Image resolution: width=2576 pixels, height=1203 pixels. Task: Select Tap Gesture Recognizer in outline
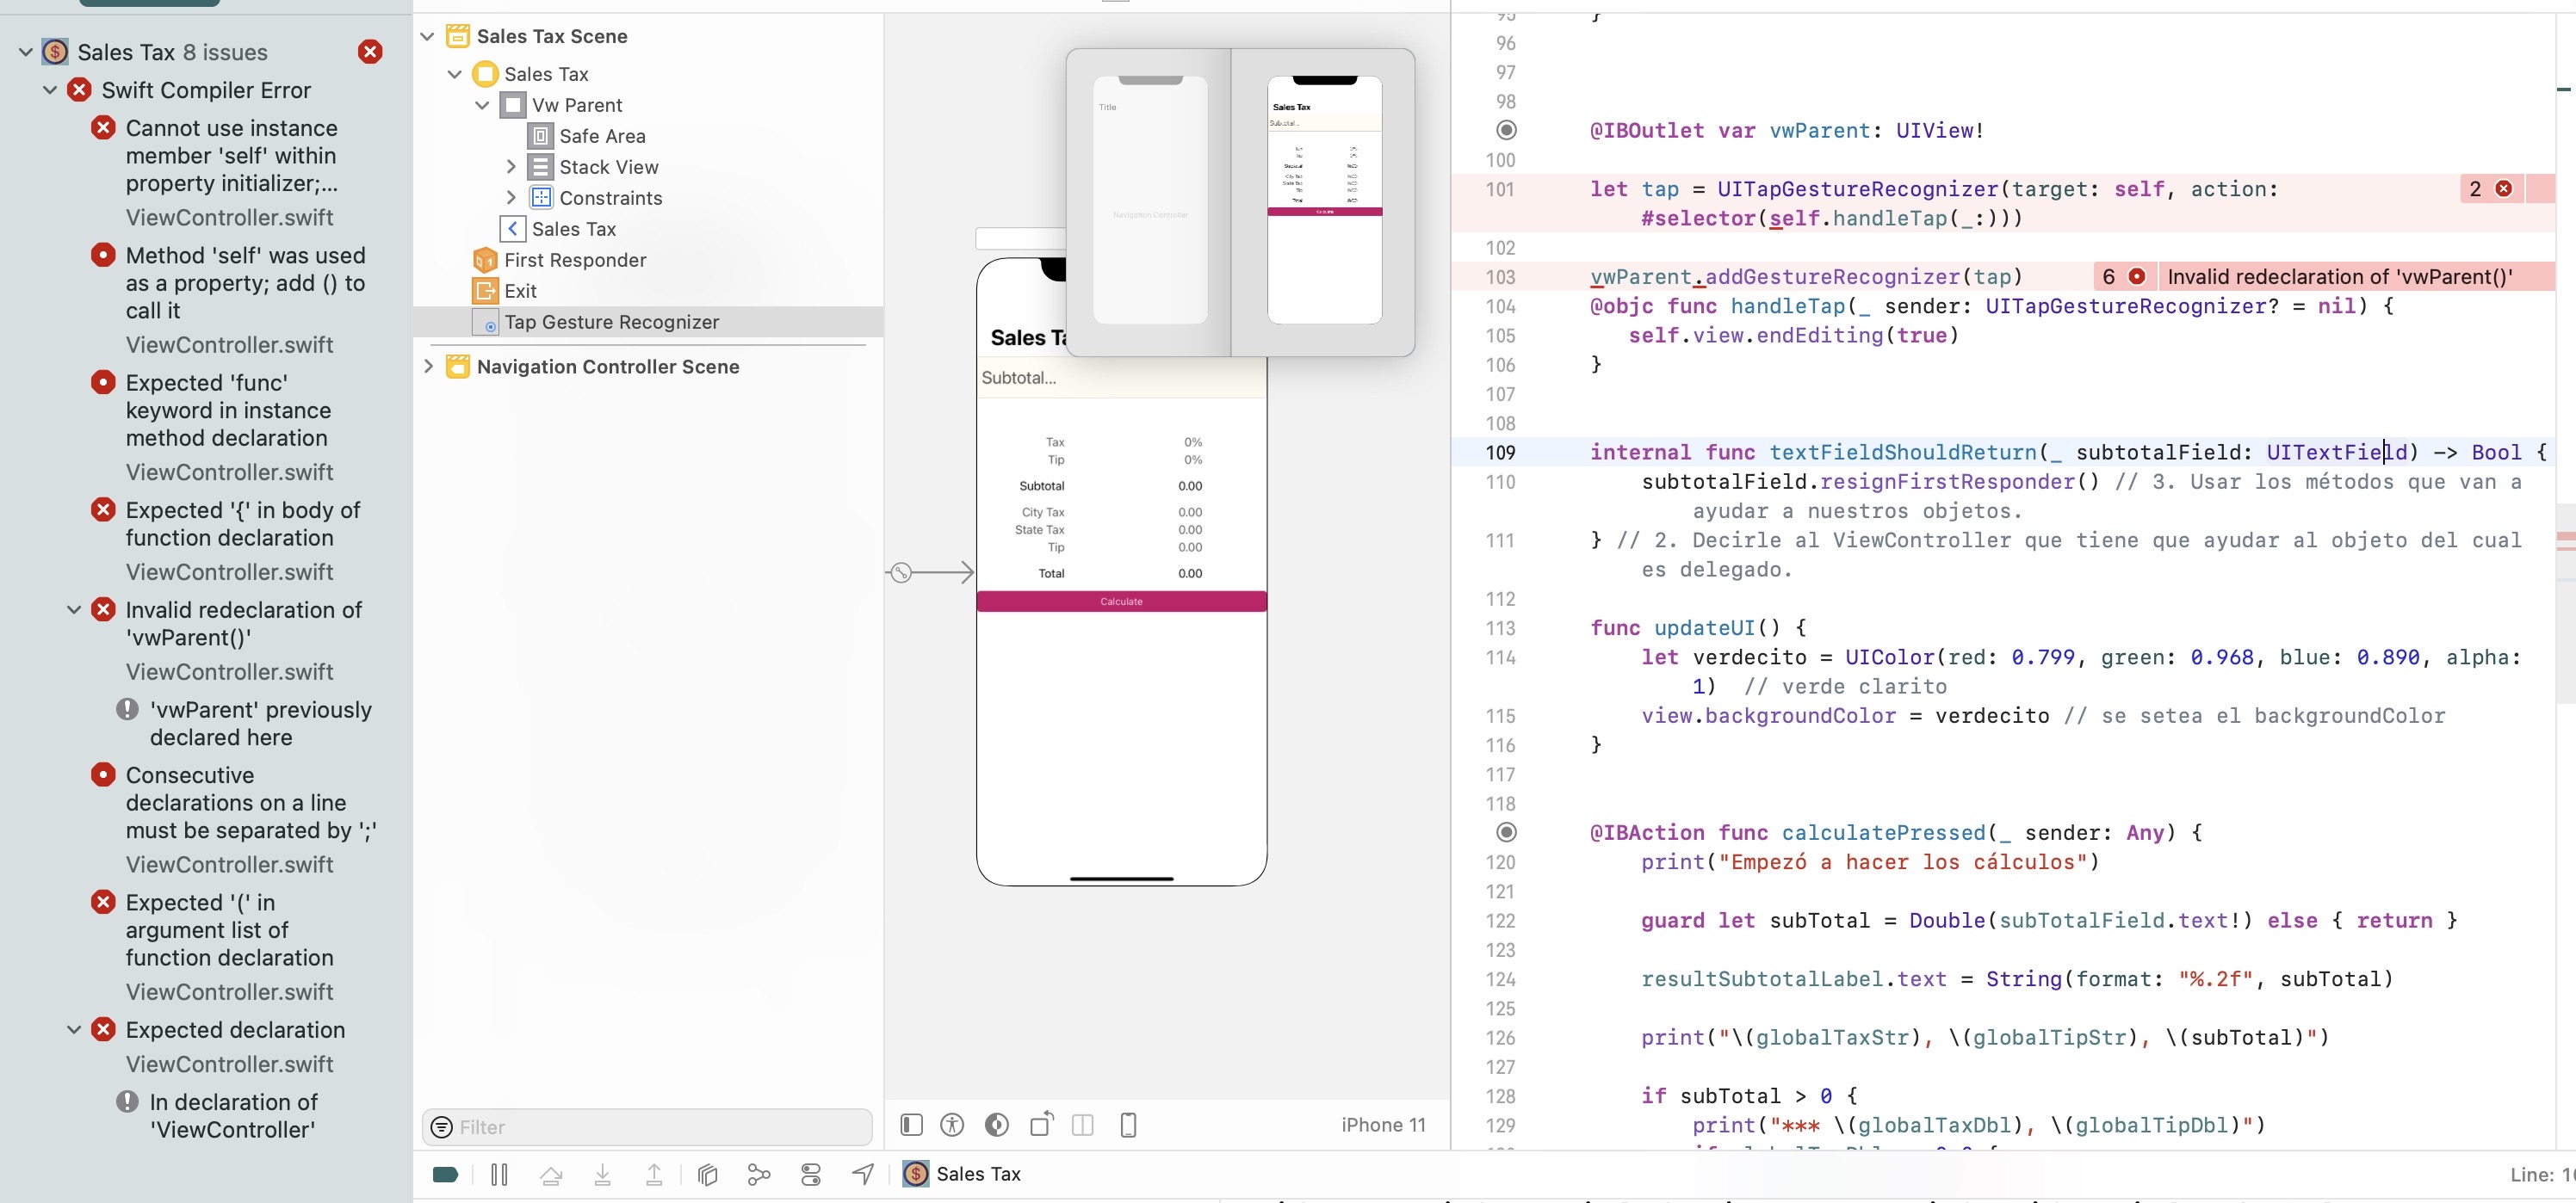click(x=611, y=322)
